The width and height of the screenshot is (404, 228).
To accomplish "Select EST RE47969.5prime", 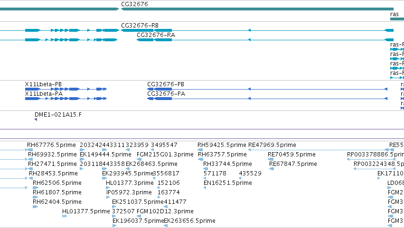I will coord(272,145).
